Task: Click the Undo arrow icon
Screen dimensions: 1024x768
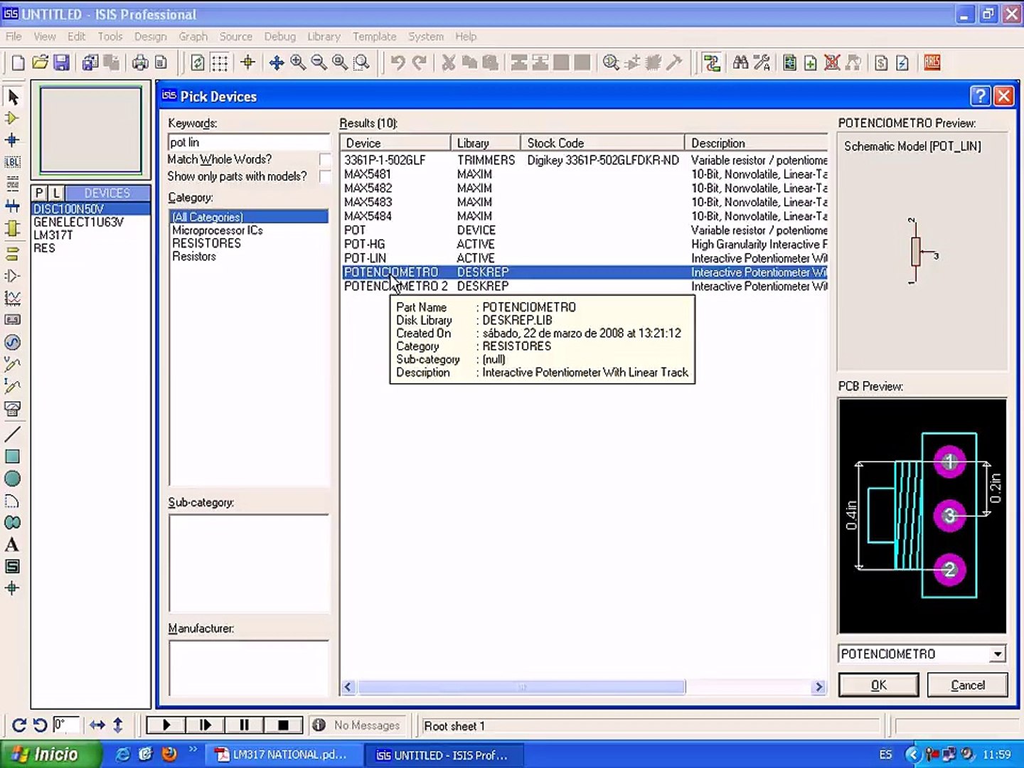Action: (398, 63)
